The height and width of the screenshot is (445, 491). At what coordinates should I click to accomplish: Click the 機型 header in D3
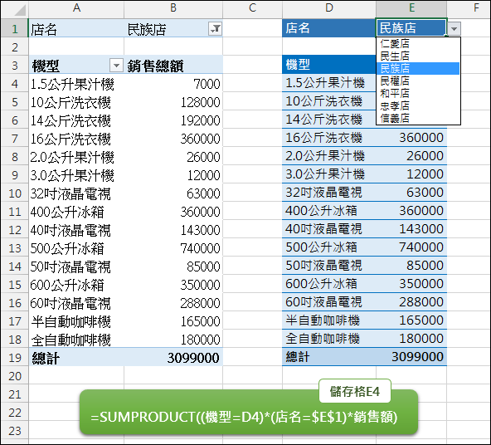tap(328, 65)
